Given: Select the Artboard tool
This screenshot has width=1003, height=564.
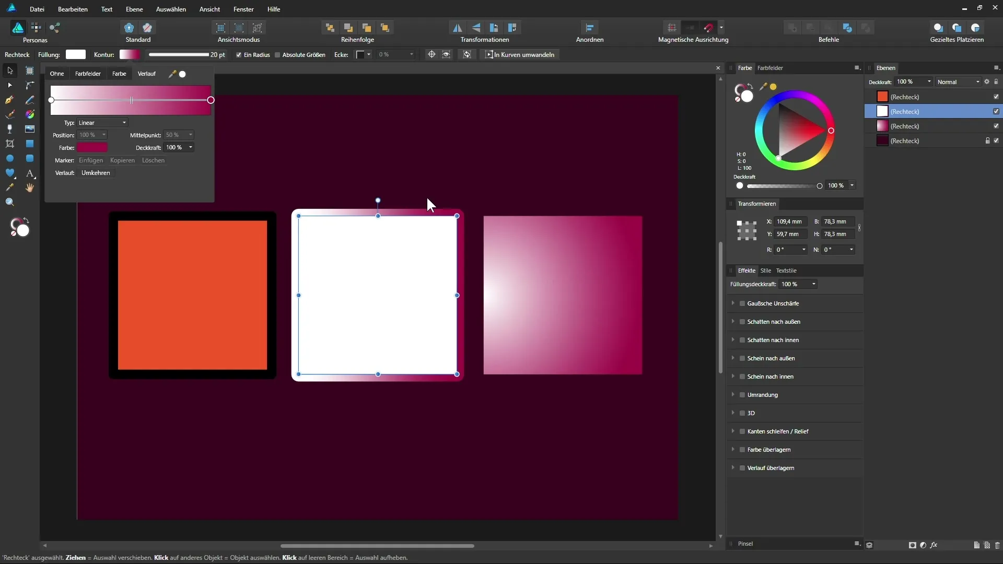Looking at the screenshot, I should click(x=30, y=70).
